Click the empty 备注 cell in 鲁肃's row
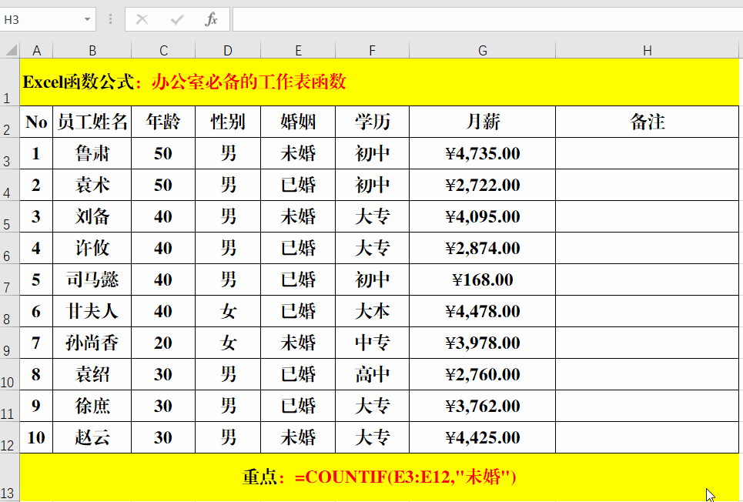The width and height of the screenshot is (743, 502). pyautogui.click(x=648, y=153)
